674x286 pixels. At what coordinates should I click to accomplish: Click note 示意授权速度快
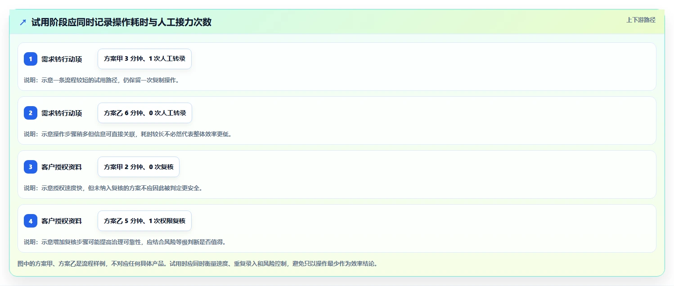coord(62,188)
